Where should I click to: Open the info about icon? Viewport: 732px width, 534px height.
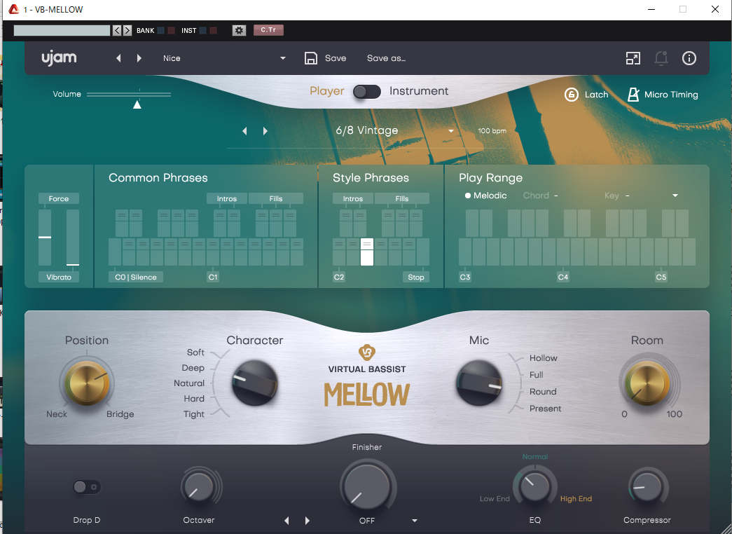[689, 59]
